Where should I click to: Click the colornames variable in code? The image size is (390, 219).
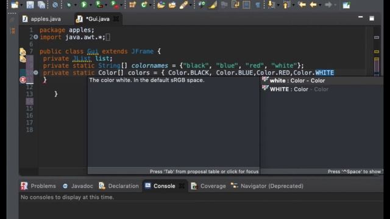tap(150, 66)
